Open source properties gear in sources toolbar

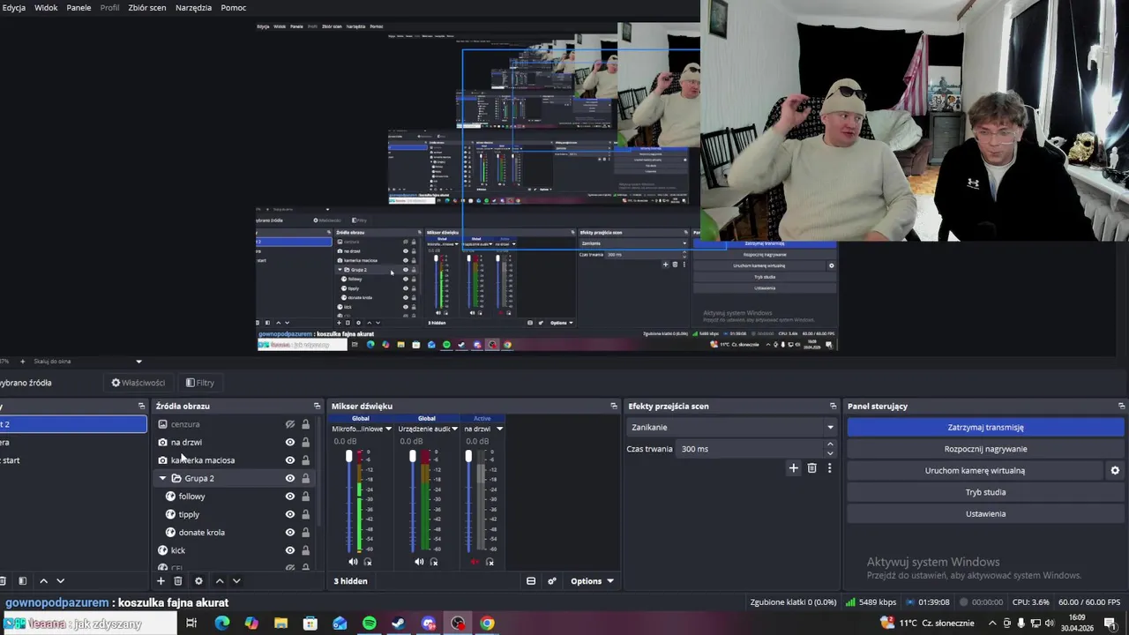[198, 581]
